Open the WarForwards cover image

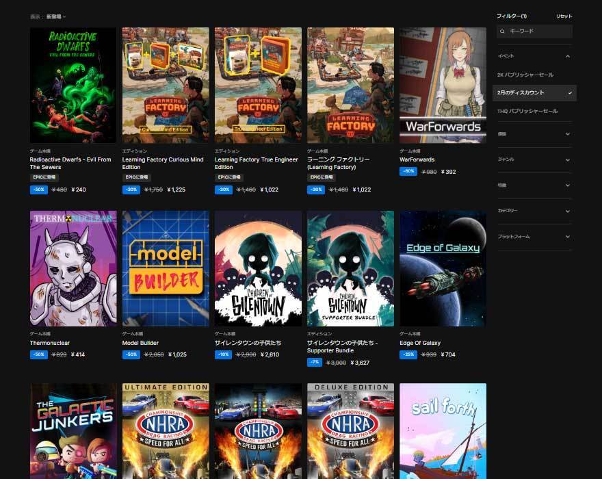tap(443, 86)
